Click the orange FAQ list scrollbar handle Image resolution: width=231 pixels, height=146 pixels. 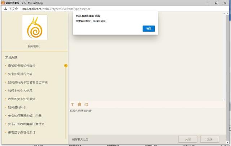66,66
